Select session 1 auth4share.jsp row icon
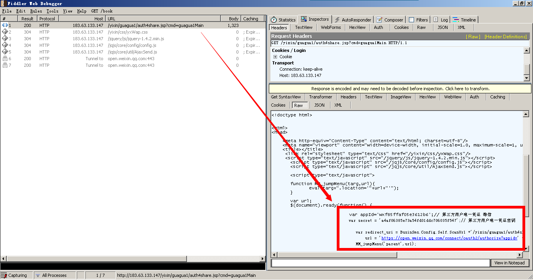 click(5, 25)
